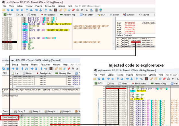Open the Tracing menu in the rundll32.exe window

(x=28, y=6)
